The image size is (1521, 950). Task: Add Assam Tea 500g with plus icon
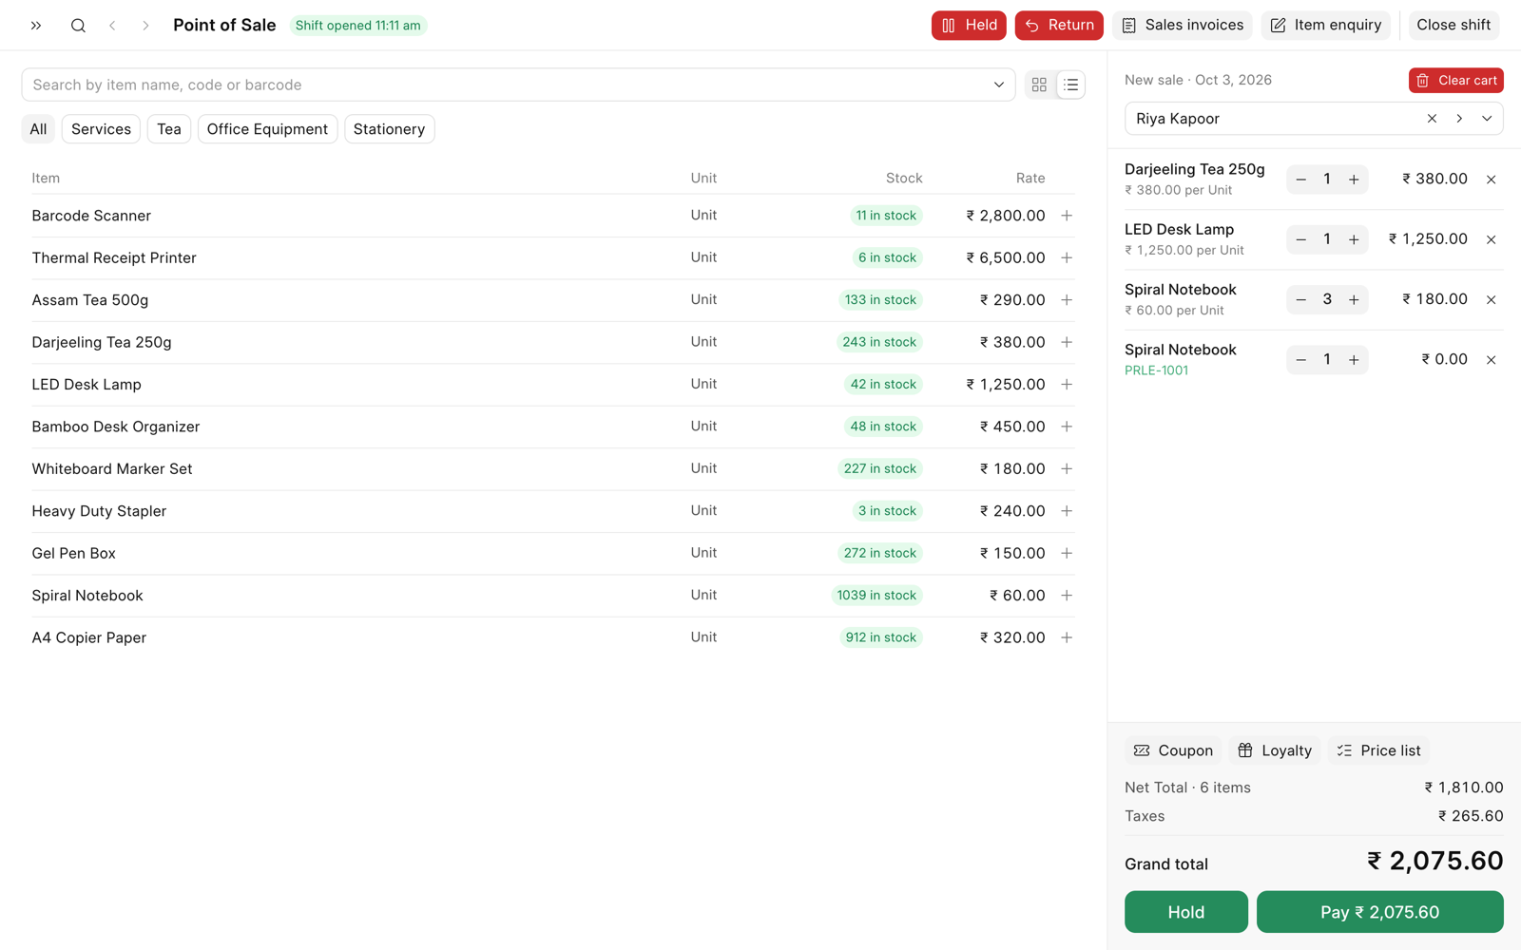(1067, 300)
